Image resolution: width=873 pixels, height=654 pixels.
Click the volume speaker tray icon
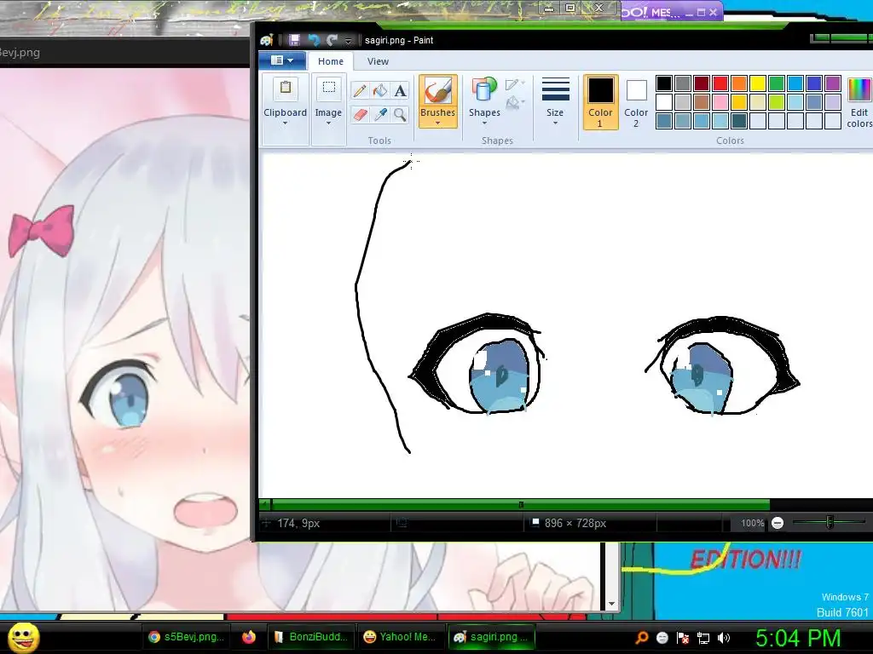tap(724, 638)
